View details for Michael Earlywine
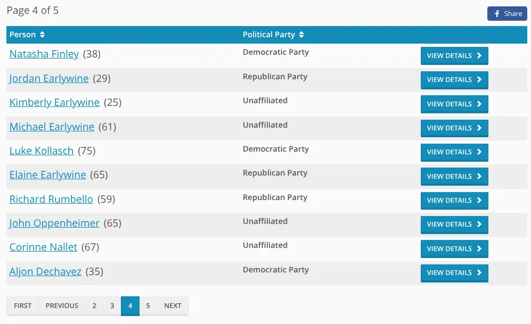This screenshot has width=531, height=324. pyautogui.click(x=454, y=128)
